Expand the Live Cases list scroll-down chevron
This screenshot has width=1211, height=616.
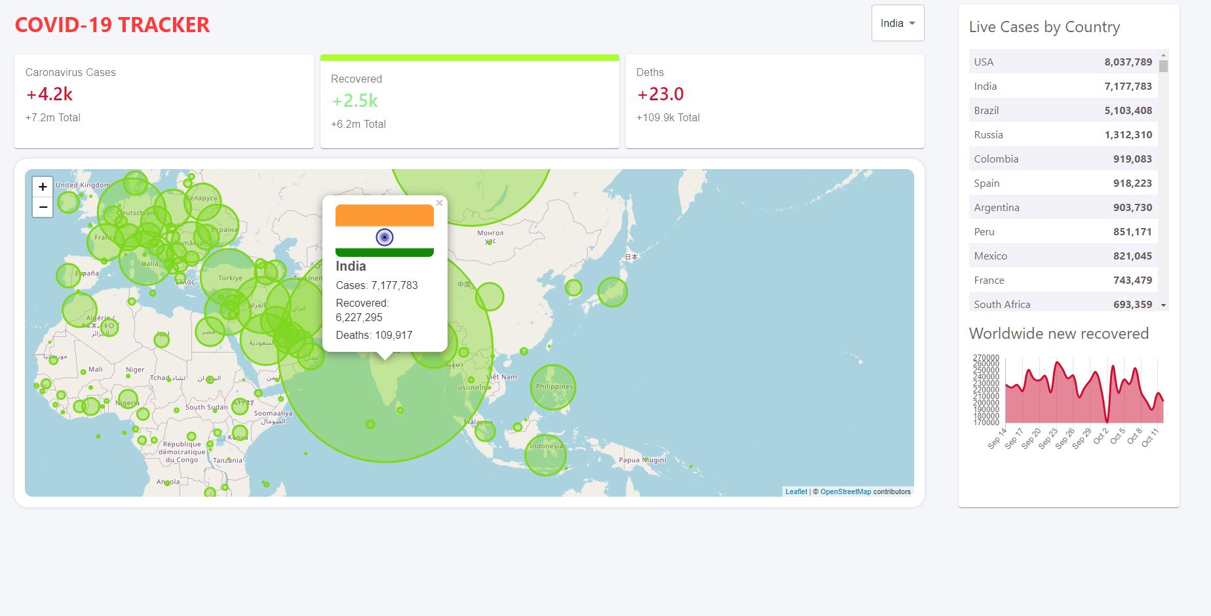click(x=1163, y=304)
